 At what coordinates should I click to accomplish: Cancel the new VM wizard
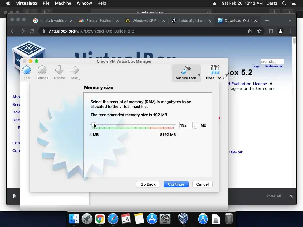click(202, 184)
